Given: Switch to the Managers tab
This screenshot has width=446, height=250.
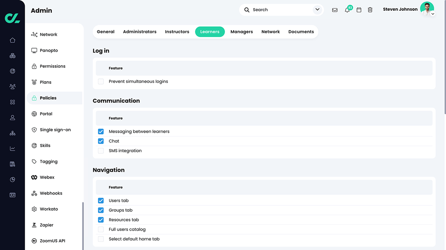Looking at the screenshot, I should pyautogui.click(x=242, y=32).
